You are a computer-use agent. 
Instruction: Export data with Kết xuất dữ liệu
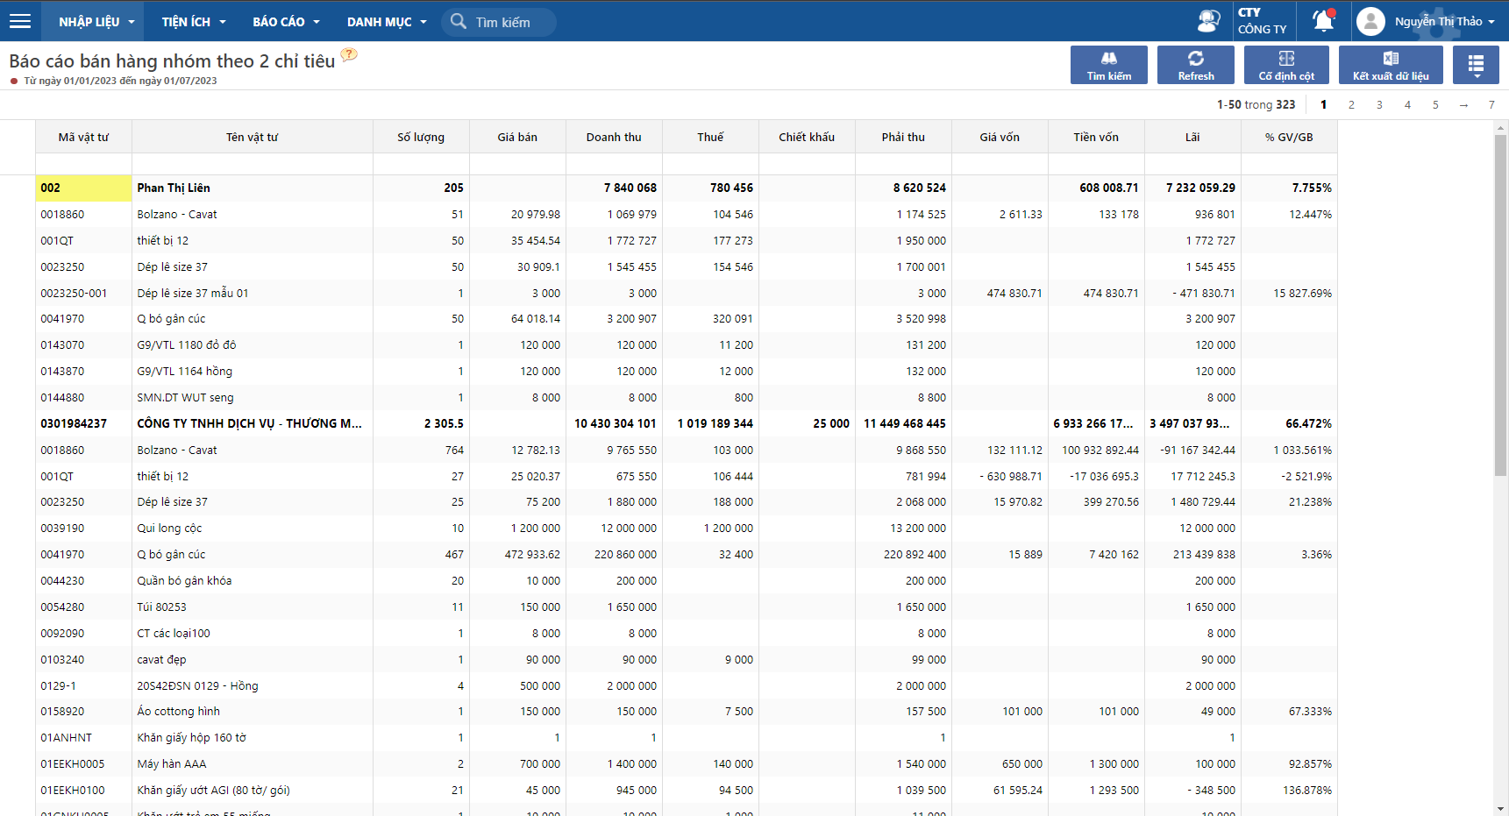pos(1391,65)
